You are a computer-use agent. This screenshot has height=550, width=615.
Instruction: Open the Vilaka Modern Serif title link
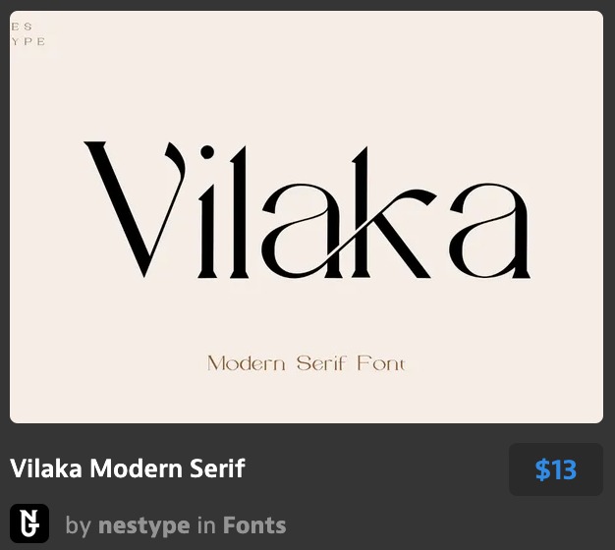click(x=128, y=468)
